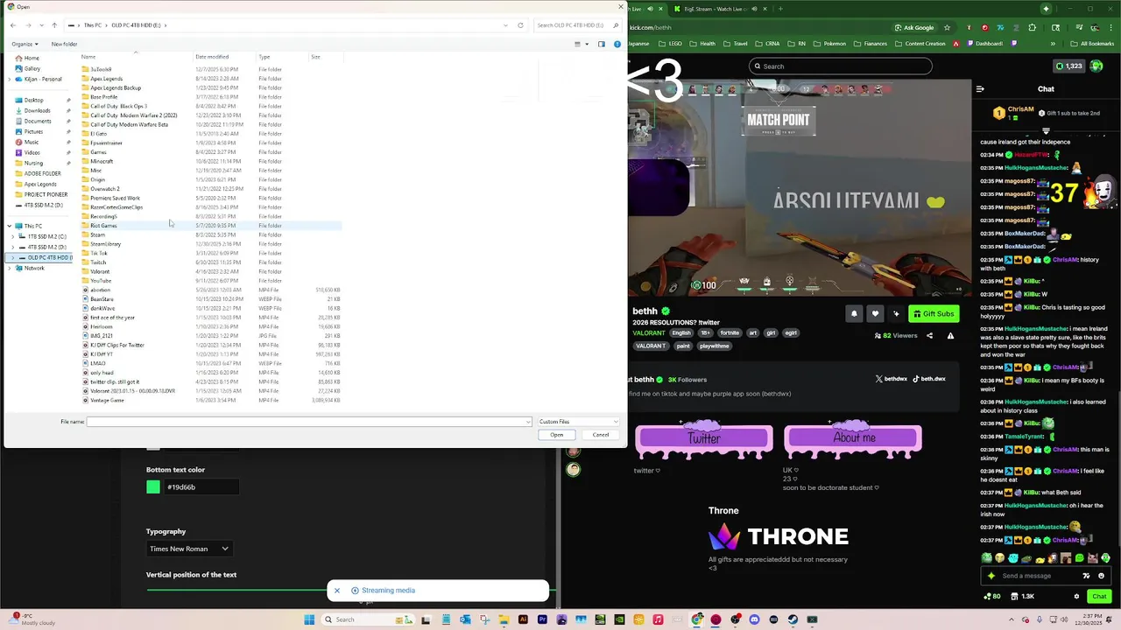Toggle stream notifications bell icon
This screenshot has width=1121, height=630.
(854, 313)
